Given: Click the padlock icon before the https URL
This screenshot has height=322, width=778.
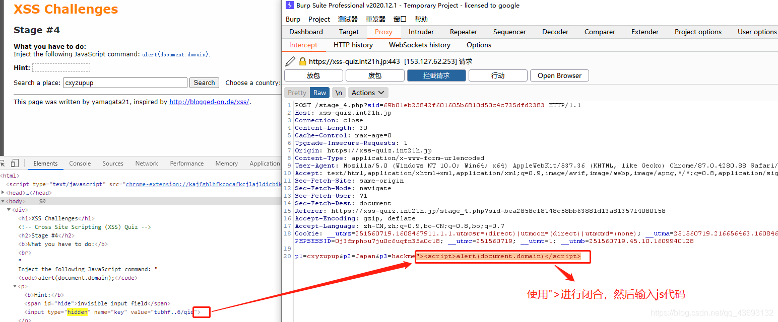Looking at the screenshot, I should (302, 61).
